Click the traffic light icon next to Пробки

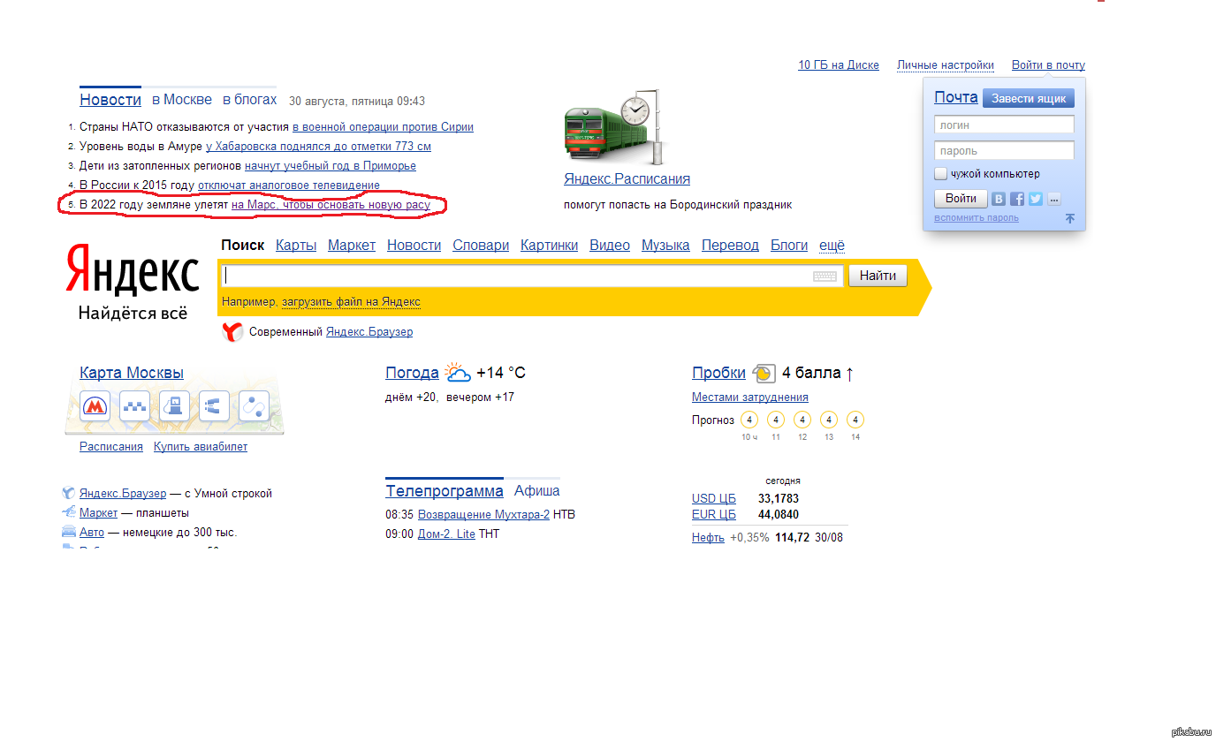764,373
